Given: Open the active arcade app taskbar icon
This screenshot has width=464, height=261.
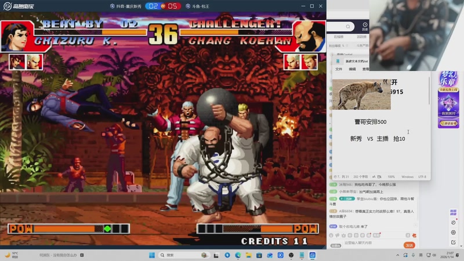Looking at the screenshot, I should 313,255.
